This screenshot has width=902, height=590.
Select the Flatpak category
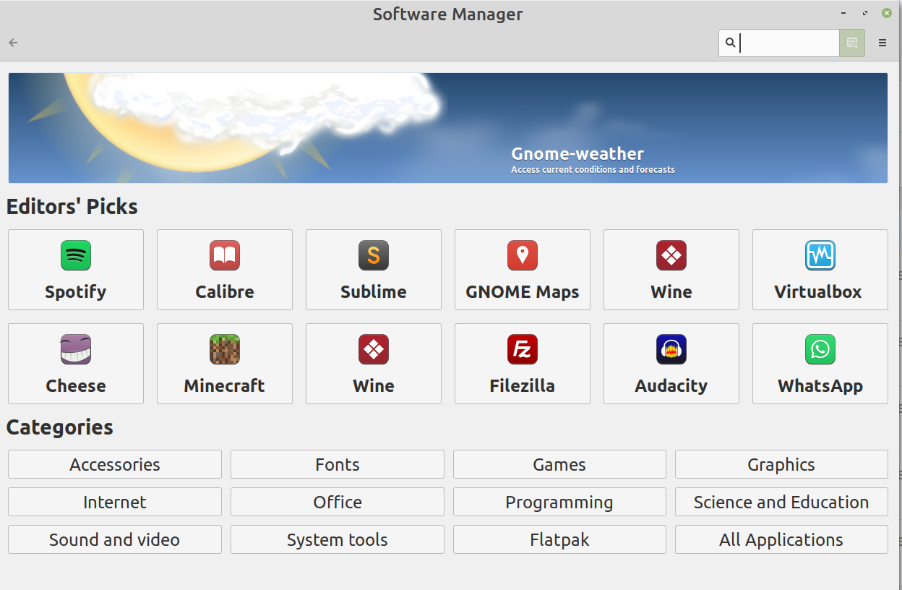click(x=559, y=539)
